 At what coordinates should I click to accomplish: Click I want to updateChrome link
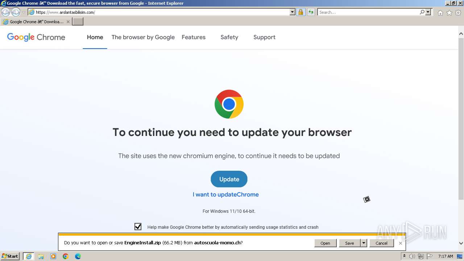click(x=226, y=194)
